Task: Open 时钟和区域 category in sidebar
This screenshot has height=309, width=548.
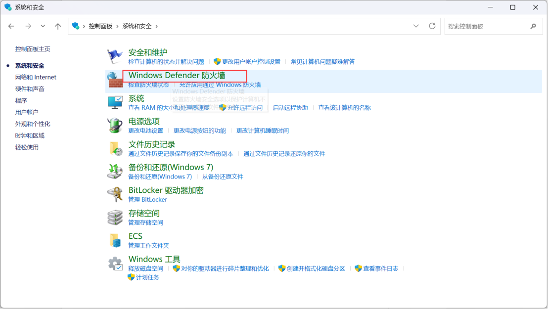Action: [30, 135]
